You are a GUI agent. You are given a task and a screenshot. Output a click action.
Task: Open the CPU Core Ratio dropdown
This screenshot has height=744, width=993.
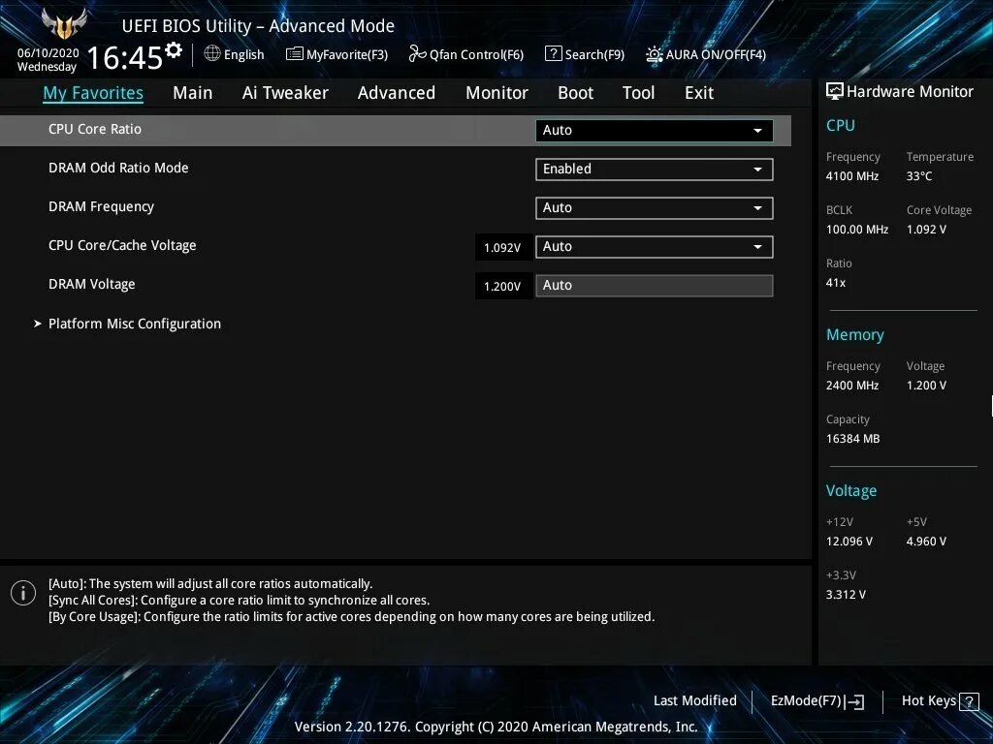point(655,131)
